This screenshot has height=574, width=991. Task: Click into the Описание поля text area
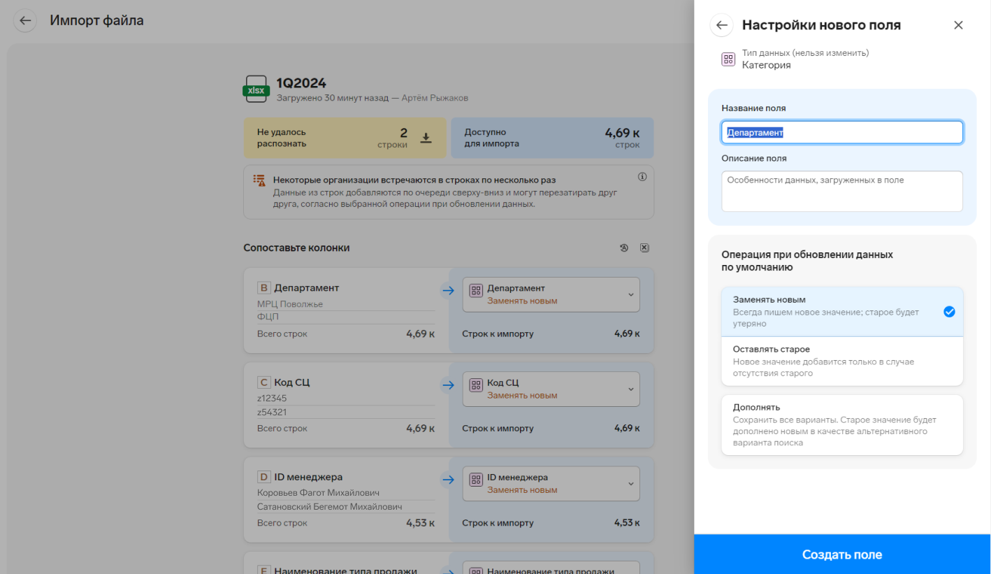click(842, 191)
